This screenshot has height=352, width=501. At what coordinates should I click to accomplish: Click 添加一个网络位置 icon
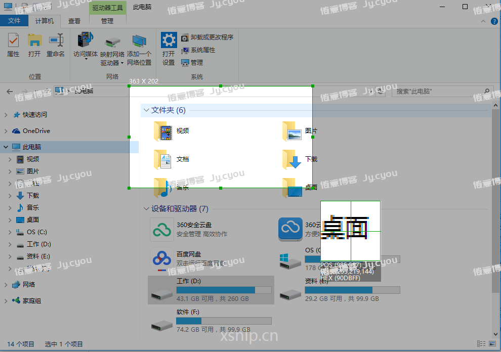[139, 41]
